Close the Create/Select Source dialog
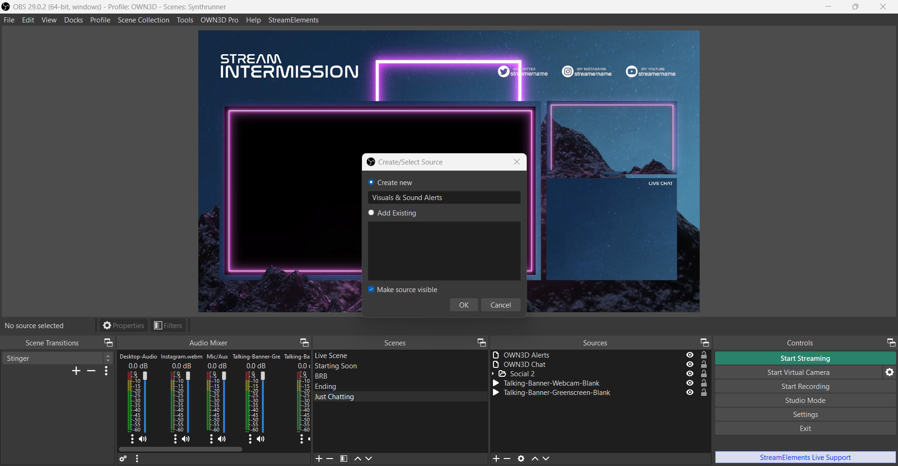 (x=517, y=162)
